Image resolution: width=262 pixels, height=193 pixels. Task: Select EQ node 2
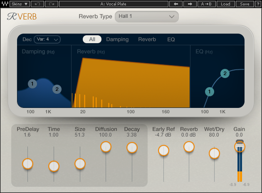pos(225,73)
